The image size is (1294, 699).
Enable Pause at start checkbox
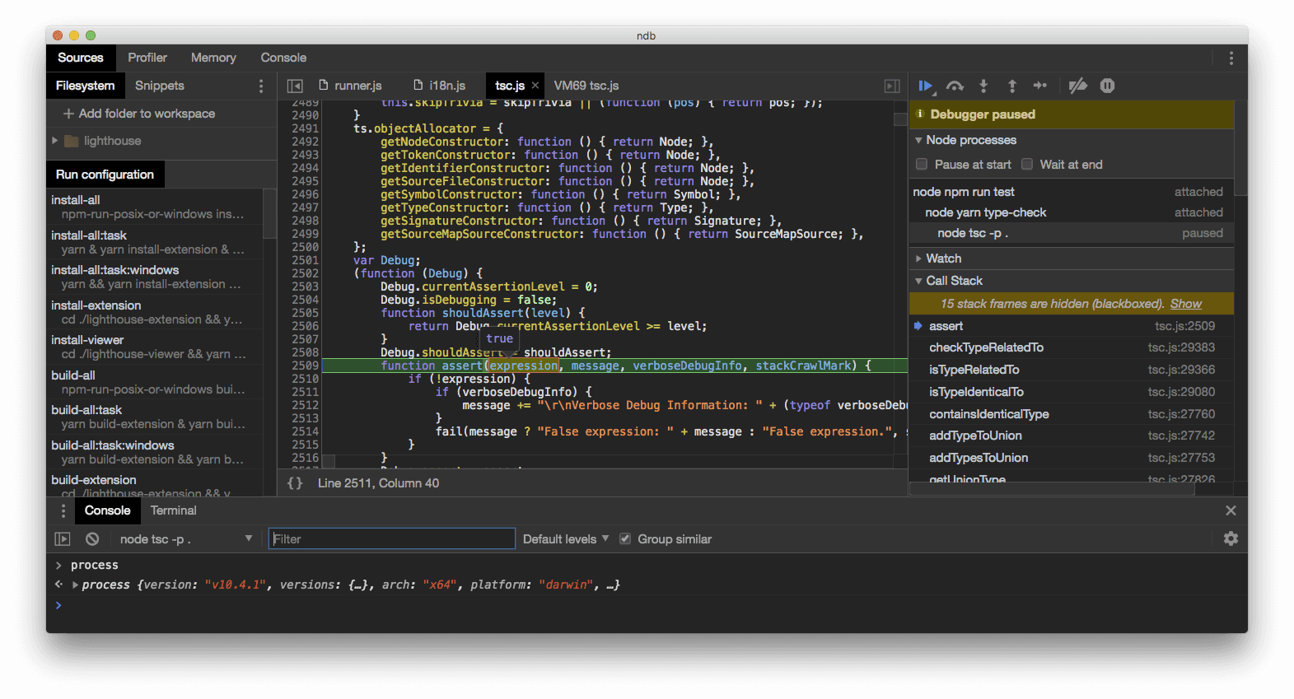pos(922,165)
